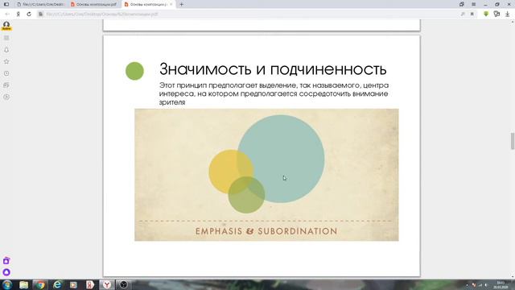Open the stacked-windows icon in the title bar

tap(462, 4)
